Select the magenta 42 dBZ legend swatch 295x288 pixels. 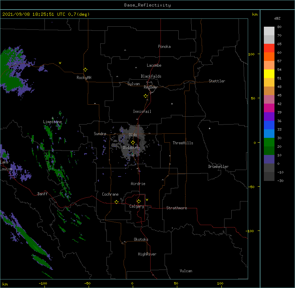click(269, 108)
